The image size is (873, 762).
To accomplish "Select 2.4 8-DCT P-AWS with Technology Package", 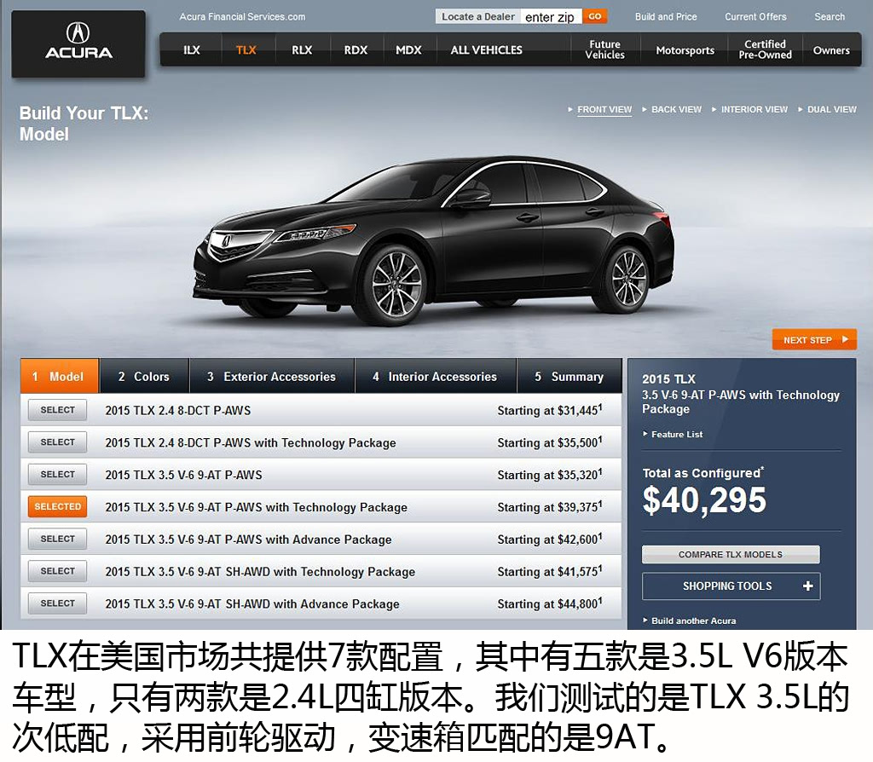I will coord(57,442).
